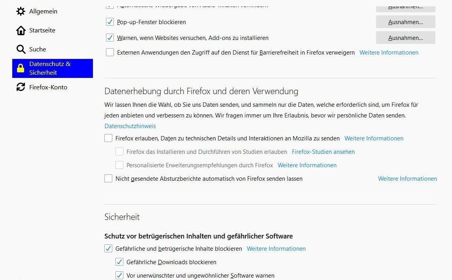Open Ausnahmen for pop-up windows
This screenshot has width=452, height=280.
(405, 22)
